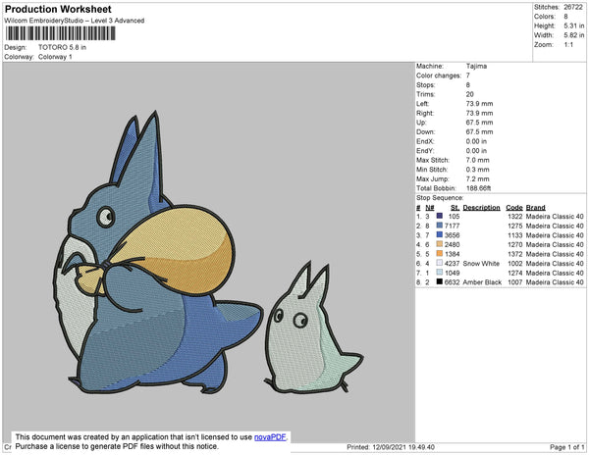Select the 'Color changes:' label
This screenshot has width=589, height=455.
[439, 76]
